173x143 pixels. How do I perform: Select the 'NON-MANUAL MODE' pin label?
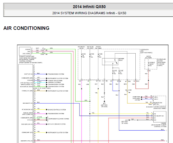[27, 87]
